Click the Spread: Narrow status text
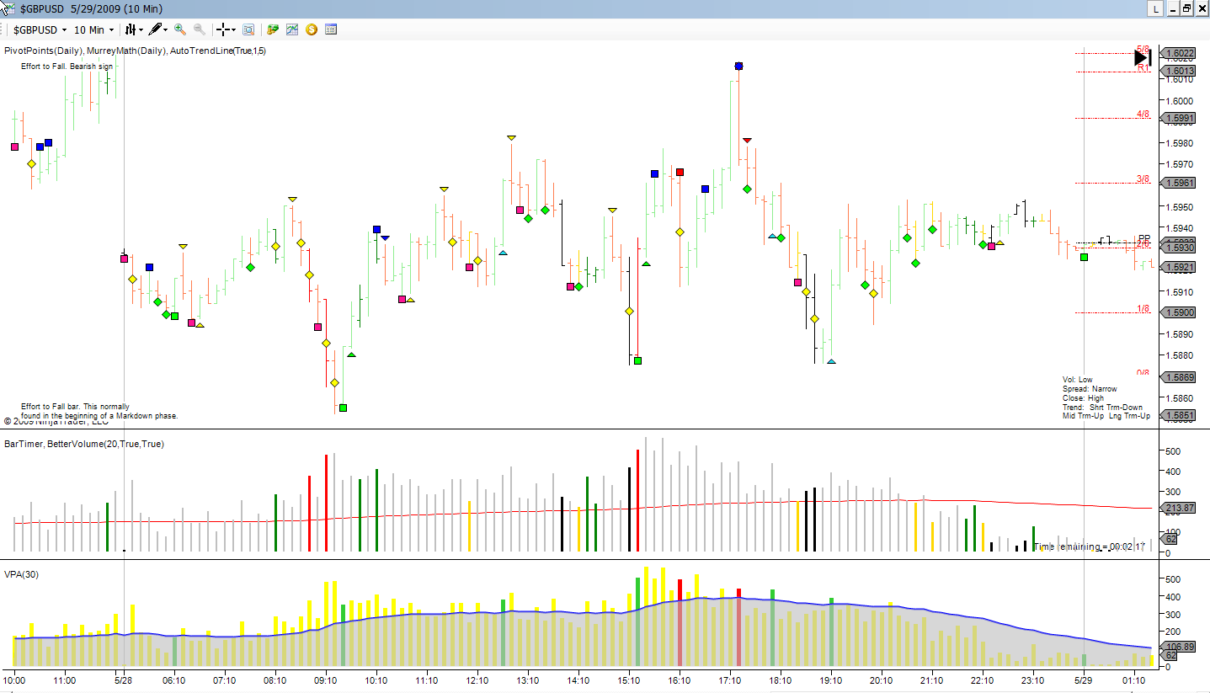 [1090, 389]
